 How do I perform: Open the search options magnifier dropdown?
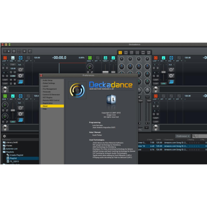click(x=195, y=136)
